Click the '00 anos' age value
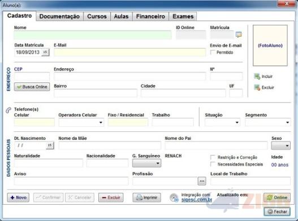 [x=280, y=165]
